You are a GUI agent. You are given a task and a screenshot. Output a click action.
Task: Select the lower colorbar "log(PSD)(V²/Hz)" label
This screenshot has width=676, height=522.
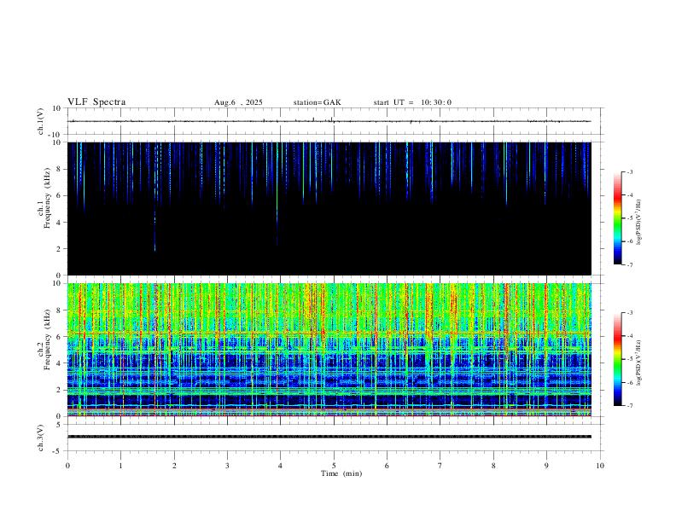pos(638,362)
